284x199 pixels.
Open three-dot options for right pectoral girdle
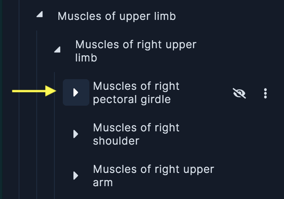[x=265, y=93]
